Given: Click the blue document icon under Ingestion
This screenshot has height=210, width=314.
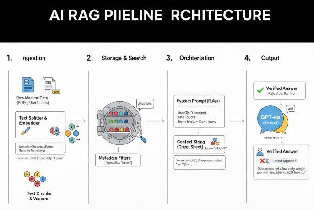Looking at the screenshot, I should pyautogui.click(x=28, y=85).
